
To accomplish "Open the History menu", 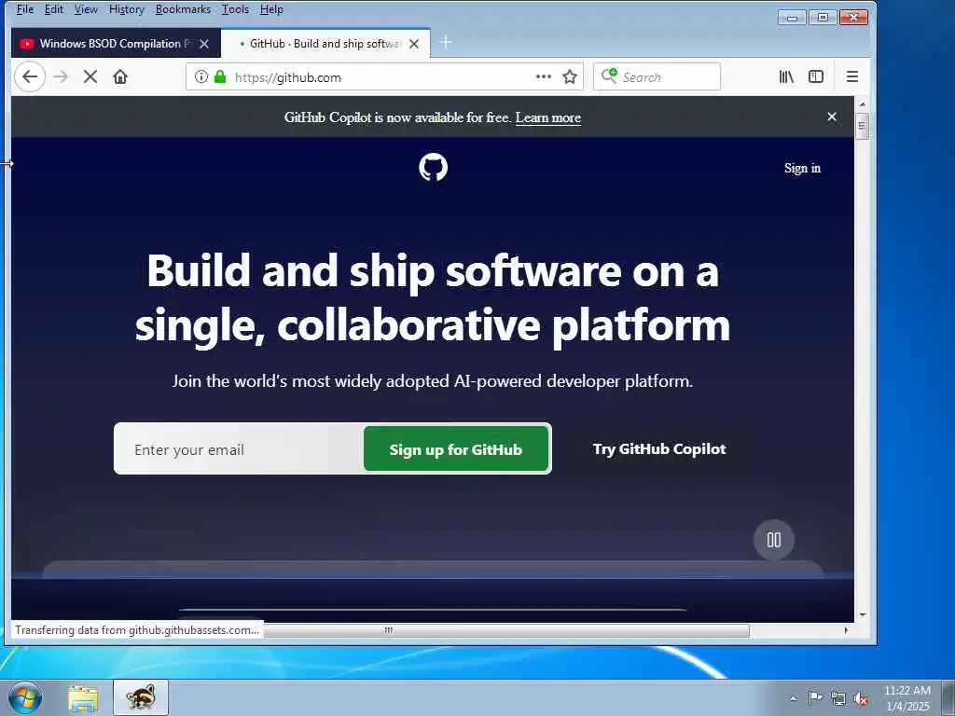I will pos(127,9).
